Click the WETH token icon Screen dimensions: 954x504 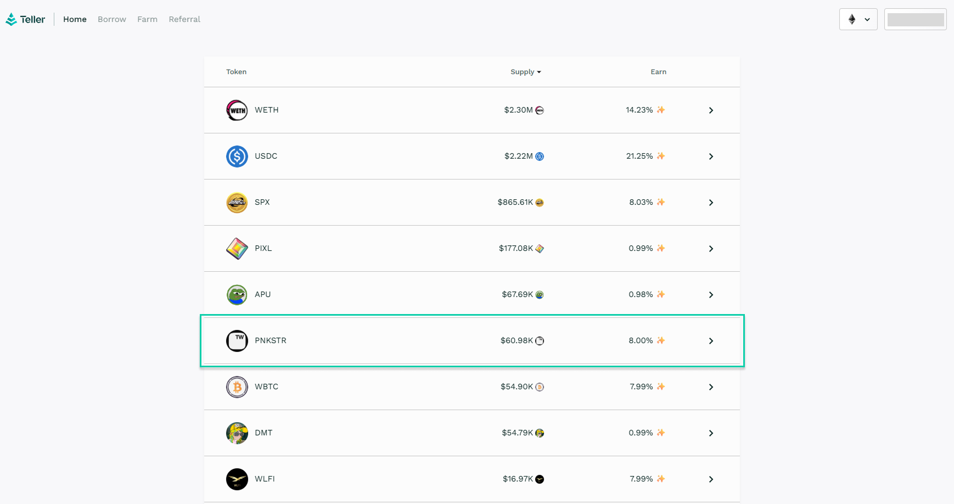point(237,110)
